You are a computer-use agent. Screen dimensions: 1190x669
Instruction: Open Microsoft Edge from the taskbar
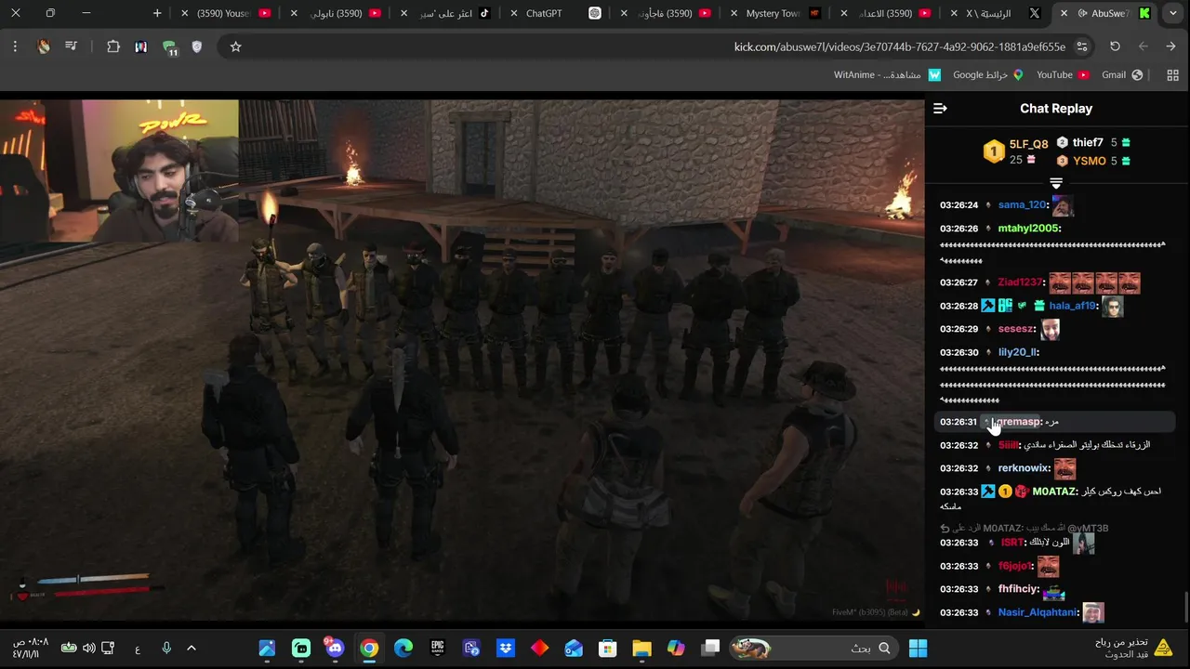point(403,648)
